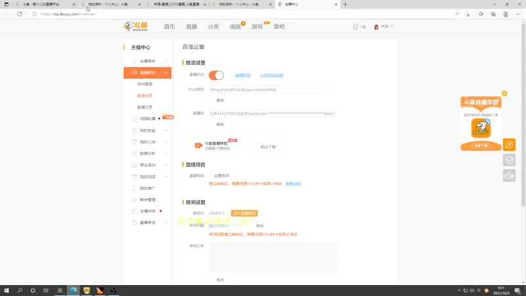This screenshot has width=526, height=296.
Task: Click the 视频轮播 sidebar icon
Action: (134, 119)
